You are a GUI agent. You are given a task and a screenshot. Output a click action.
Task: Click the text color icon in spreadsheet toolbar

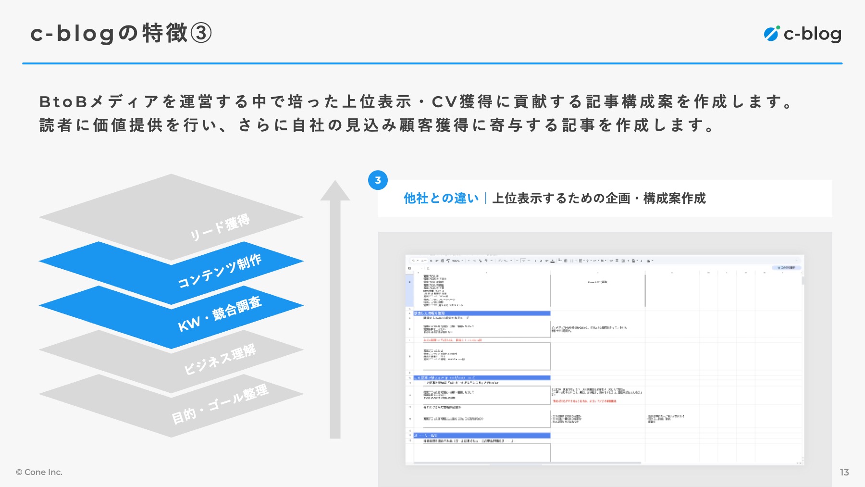tap(553, 261)
